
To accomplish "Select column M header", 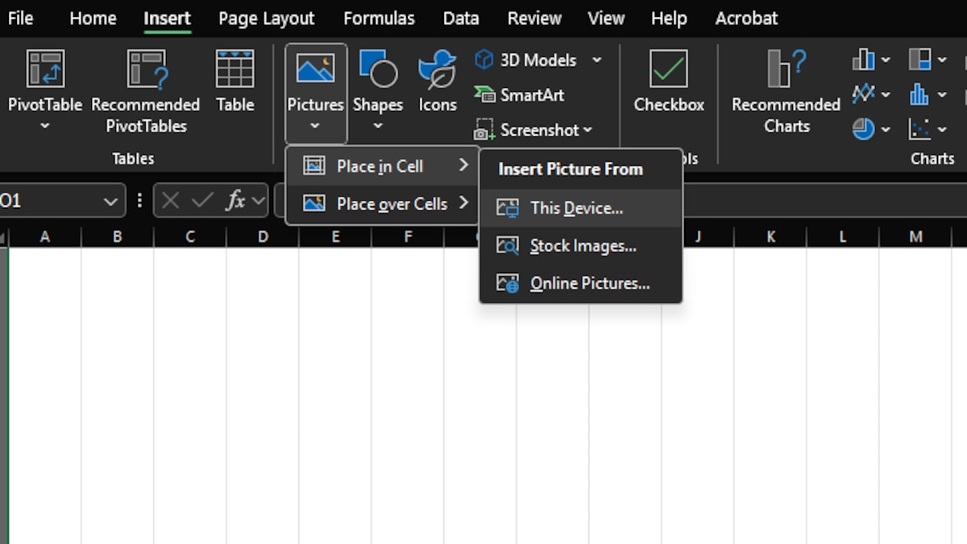I will coord(915,237).
